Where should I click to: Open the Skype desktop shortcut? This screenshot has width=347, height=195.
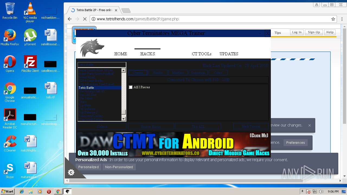[10, 170]
